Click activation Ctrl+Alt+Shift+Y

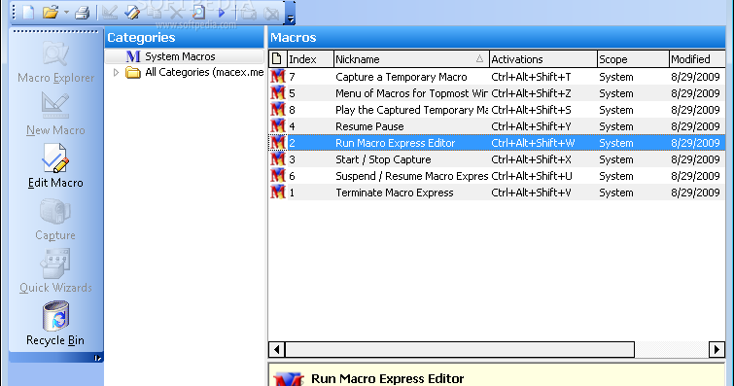pos(531,126)
